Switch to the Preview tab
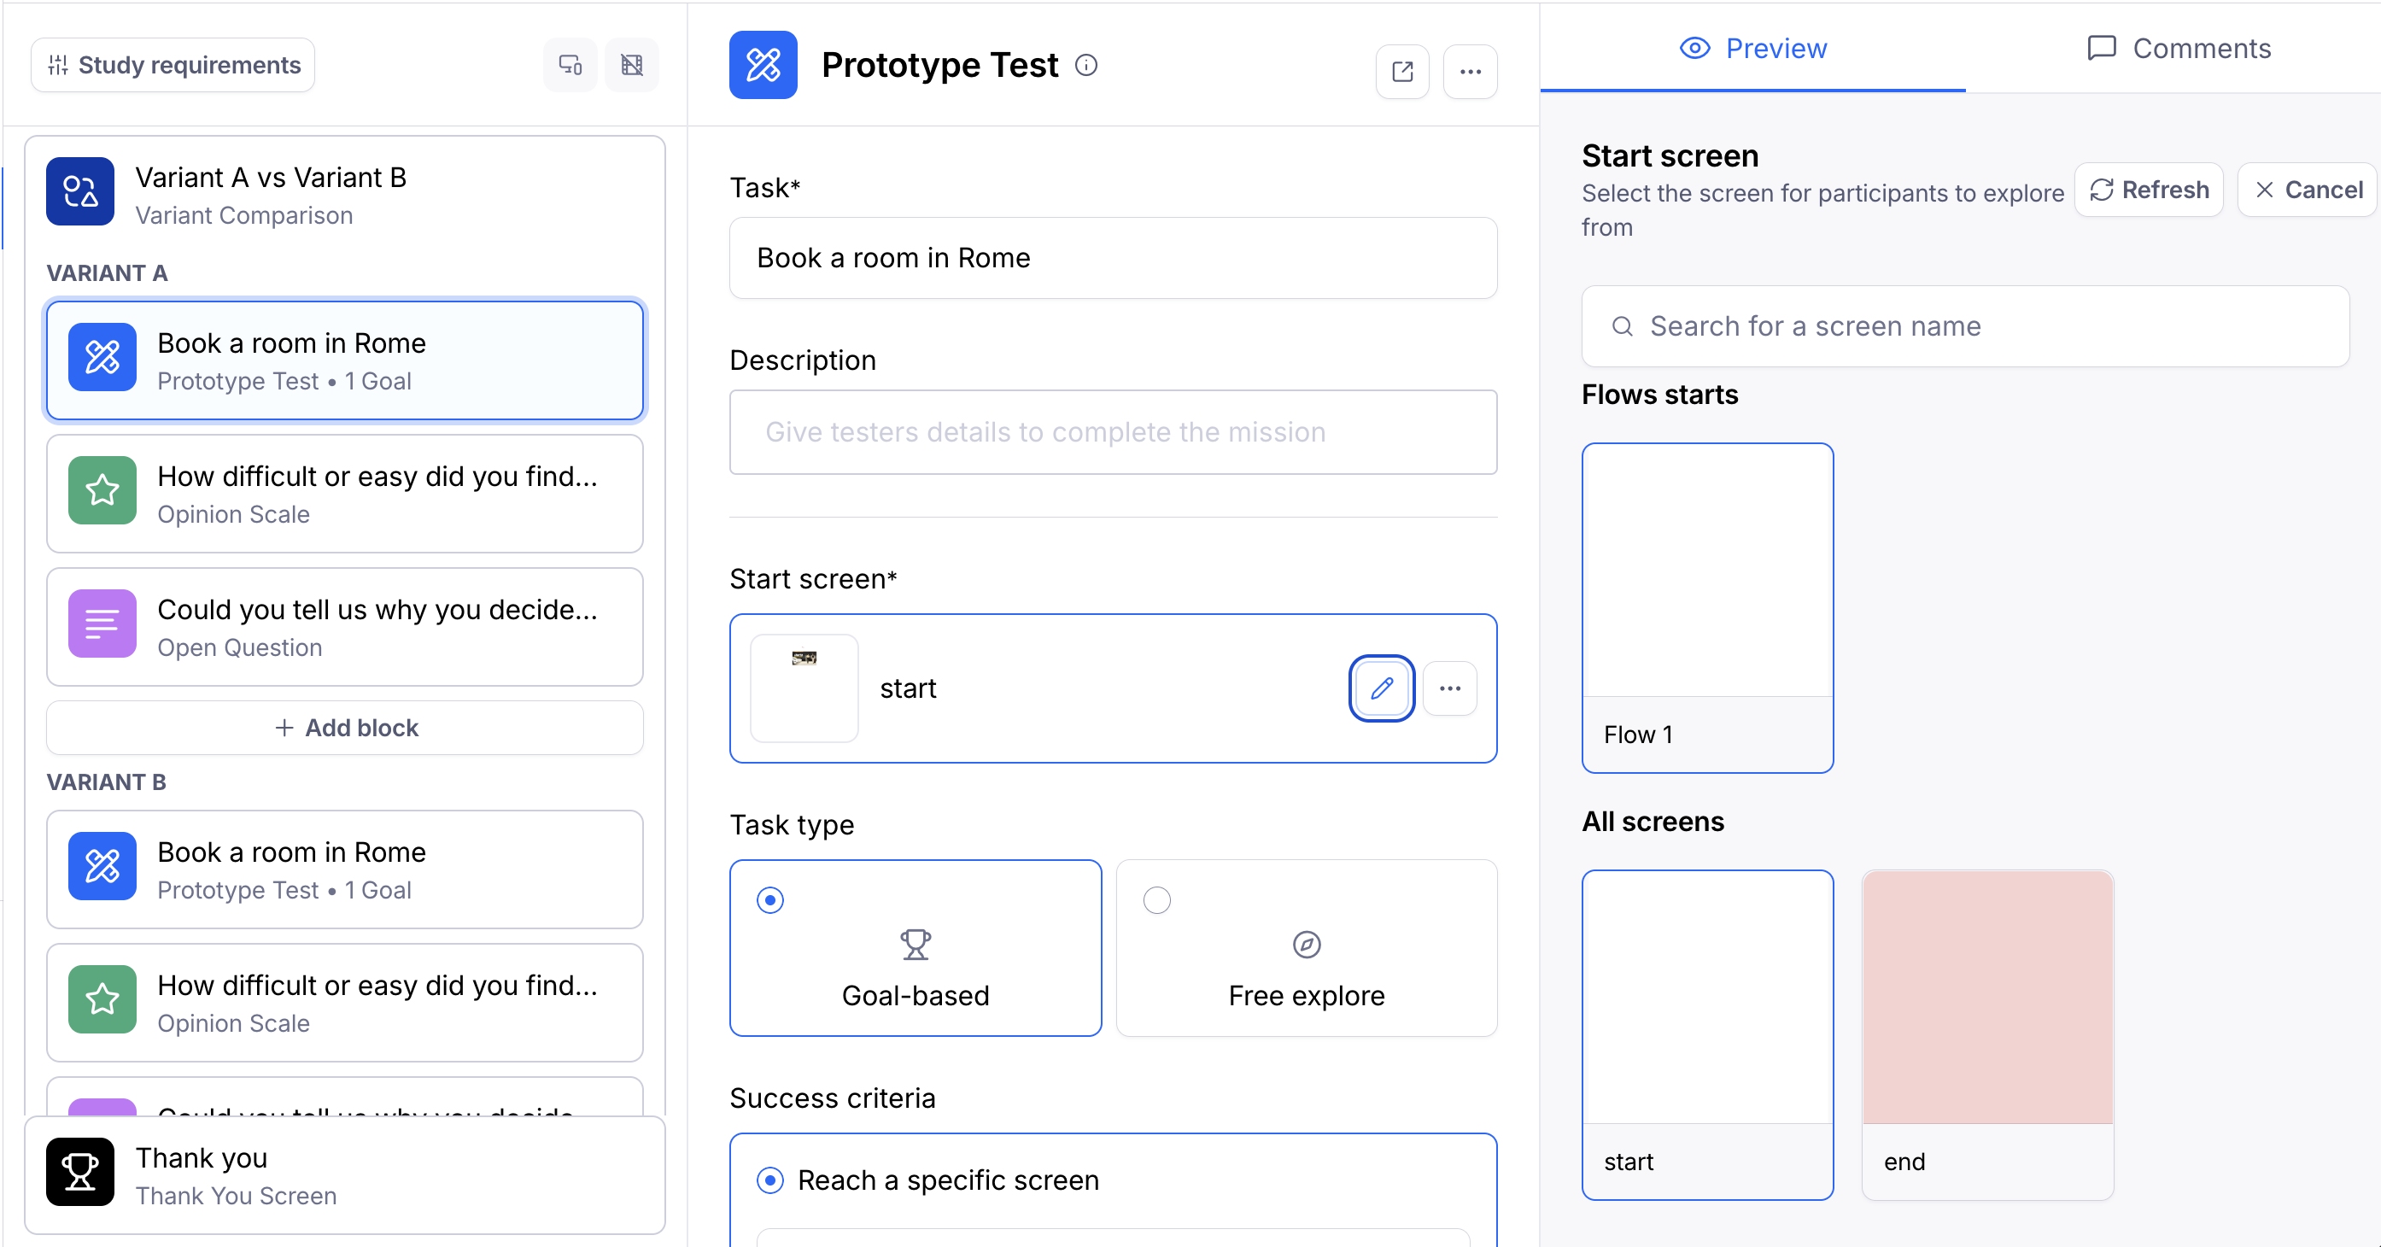 1752,48
